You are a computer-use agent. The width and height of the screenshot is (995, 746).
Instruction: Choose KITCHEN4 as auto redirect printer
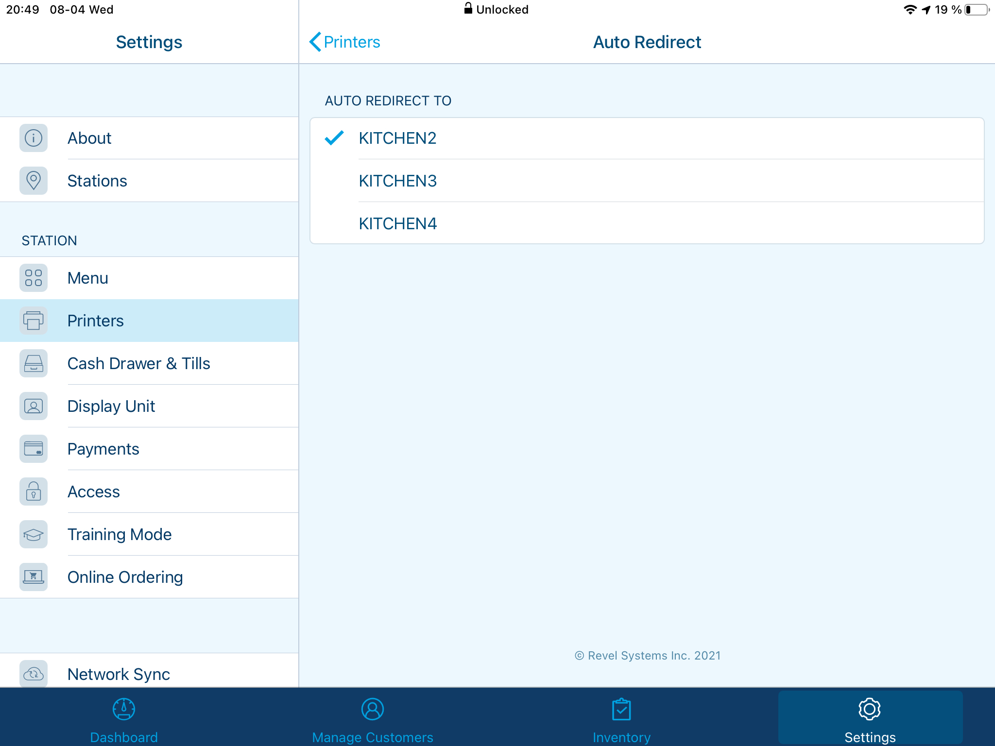click(x=397, y=223)
